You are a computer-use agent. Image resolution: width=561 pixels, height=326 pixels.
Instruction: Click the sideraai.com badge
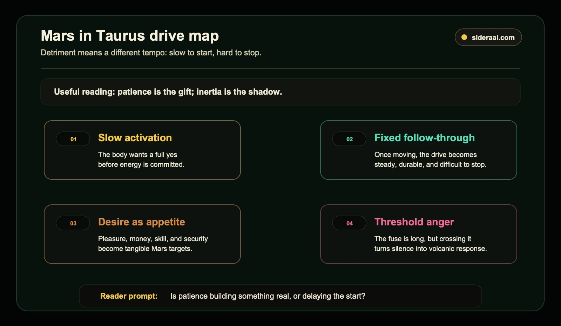[488, 37]
